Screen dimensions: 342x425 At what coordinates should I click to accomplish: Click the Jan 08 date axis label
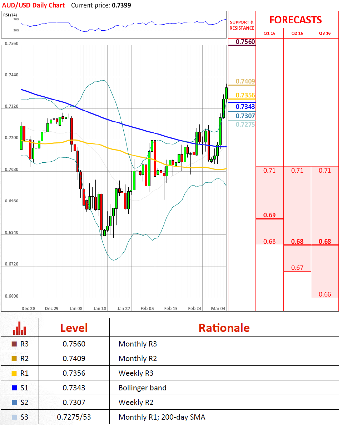tap(76, 308)
